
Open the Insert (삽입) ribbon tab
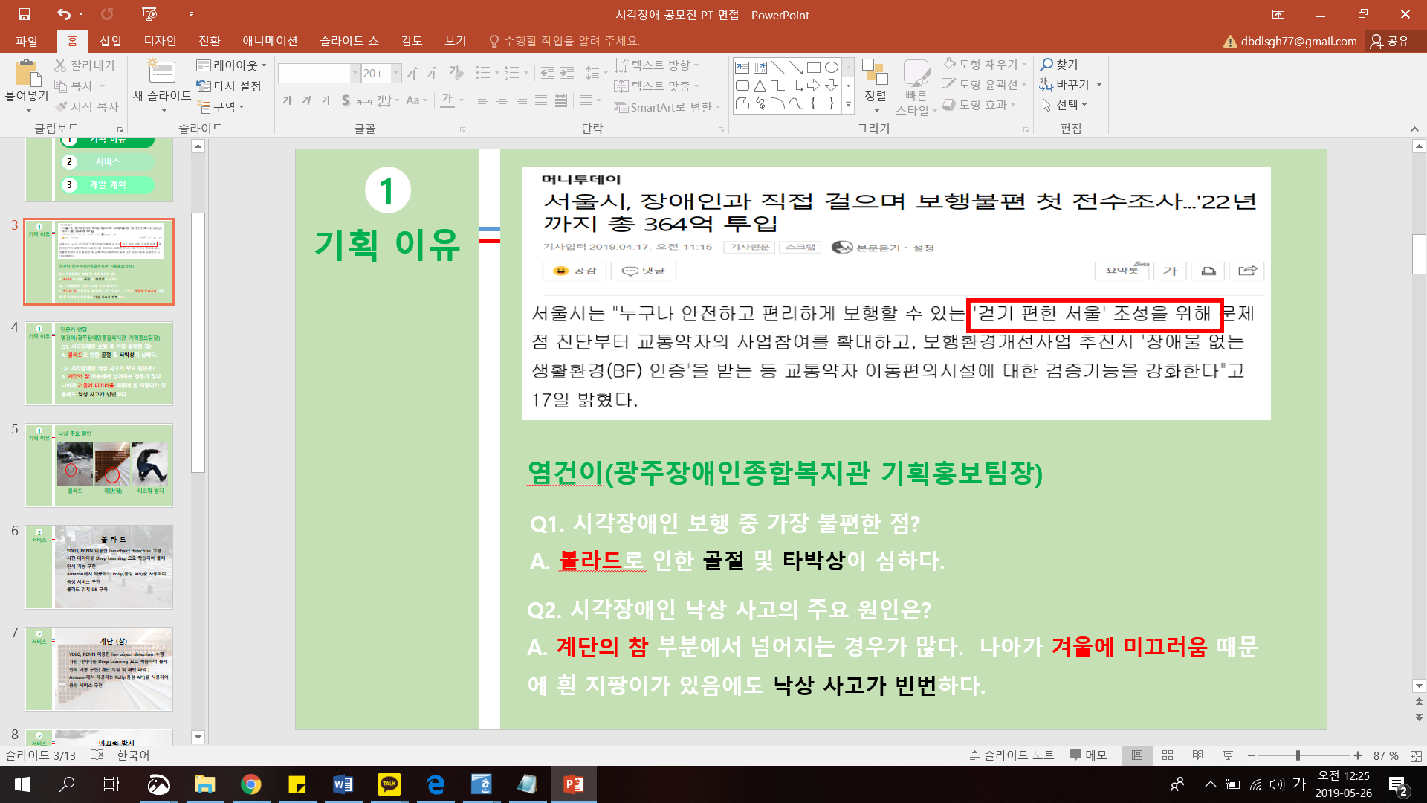[110, 41]
